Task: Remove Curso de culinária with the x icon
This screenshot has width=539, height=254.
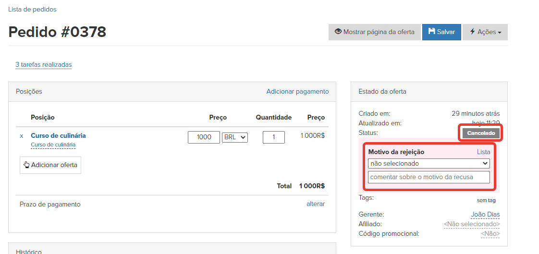Action: [21, 136]
